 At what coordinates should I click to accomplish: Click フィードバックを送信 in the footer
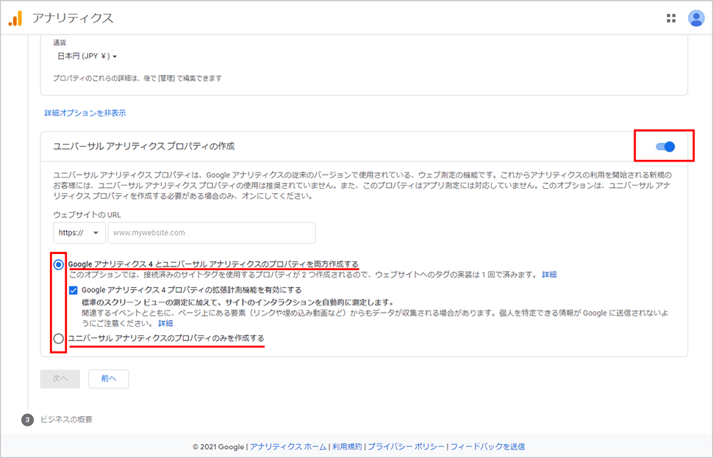(487, 447)
